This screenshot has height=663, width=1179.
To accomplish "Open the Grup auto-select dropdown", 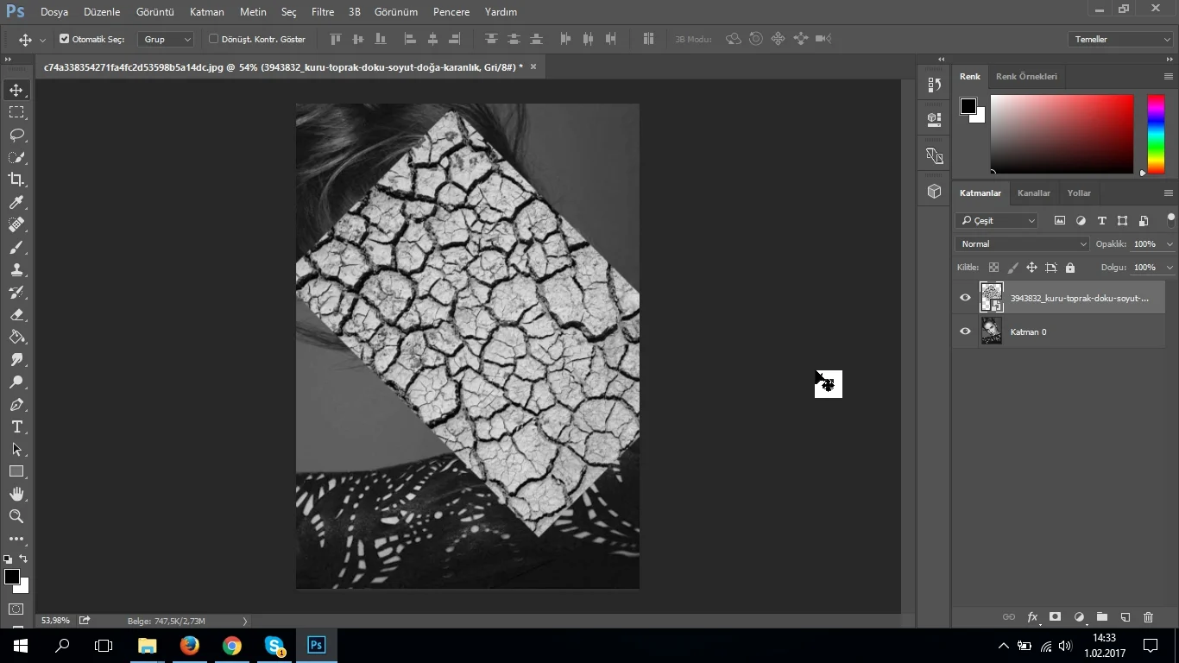I will point(167,39).
